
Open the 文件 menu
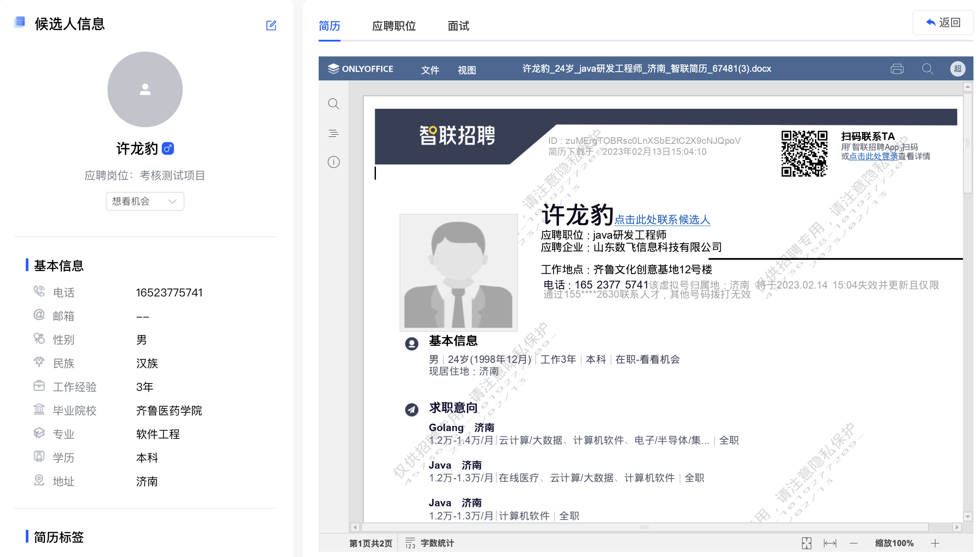click(430, 70)
